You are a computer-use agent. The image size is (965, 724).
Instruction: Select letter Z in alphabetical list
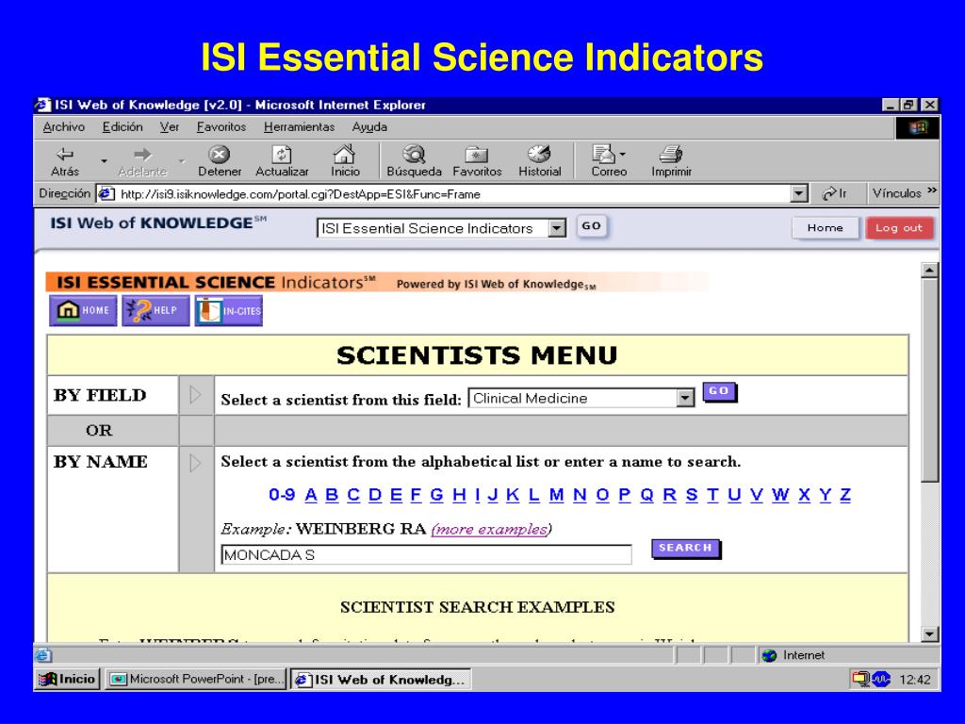[x=845, y=494]
